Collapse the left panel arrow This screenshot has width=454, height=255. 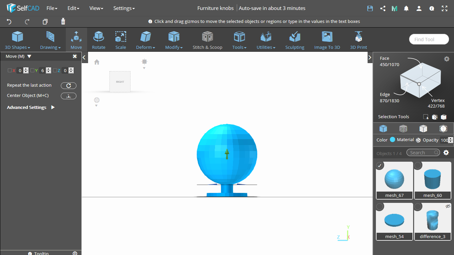click(x=84, y=57)
